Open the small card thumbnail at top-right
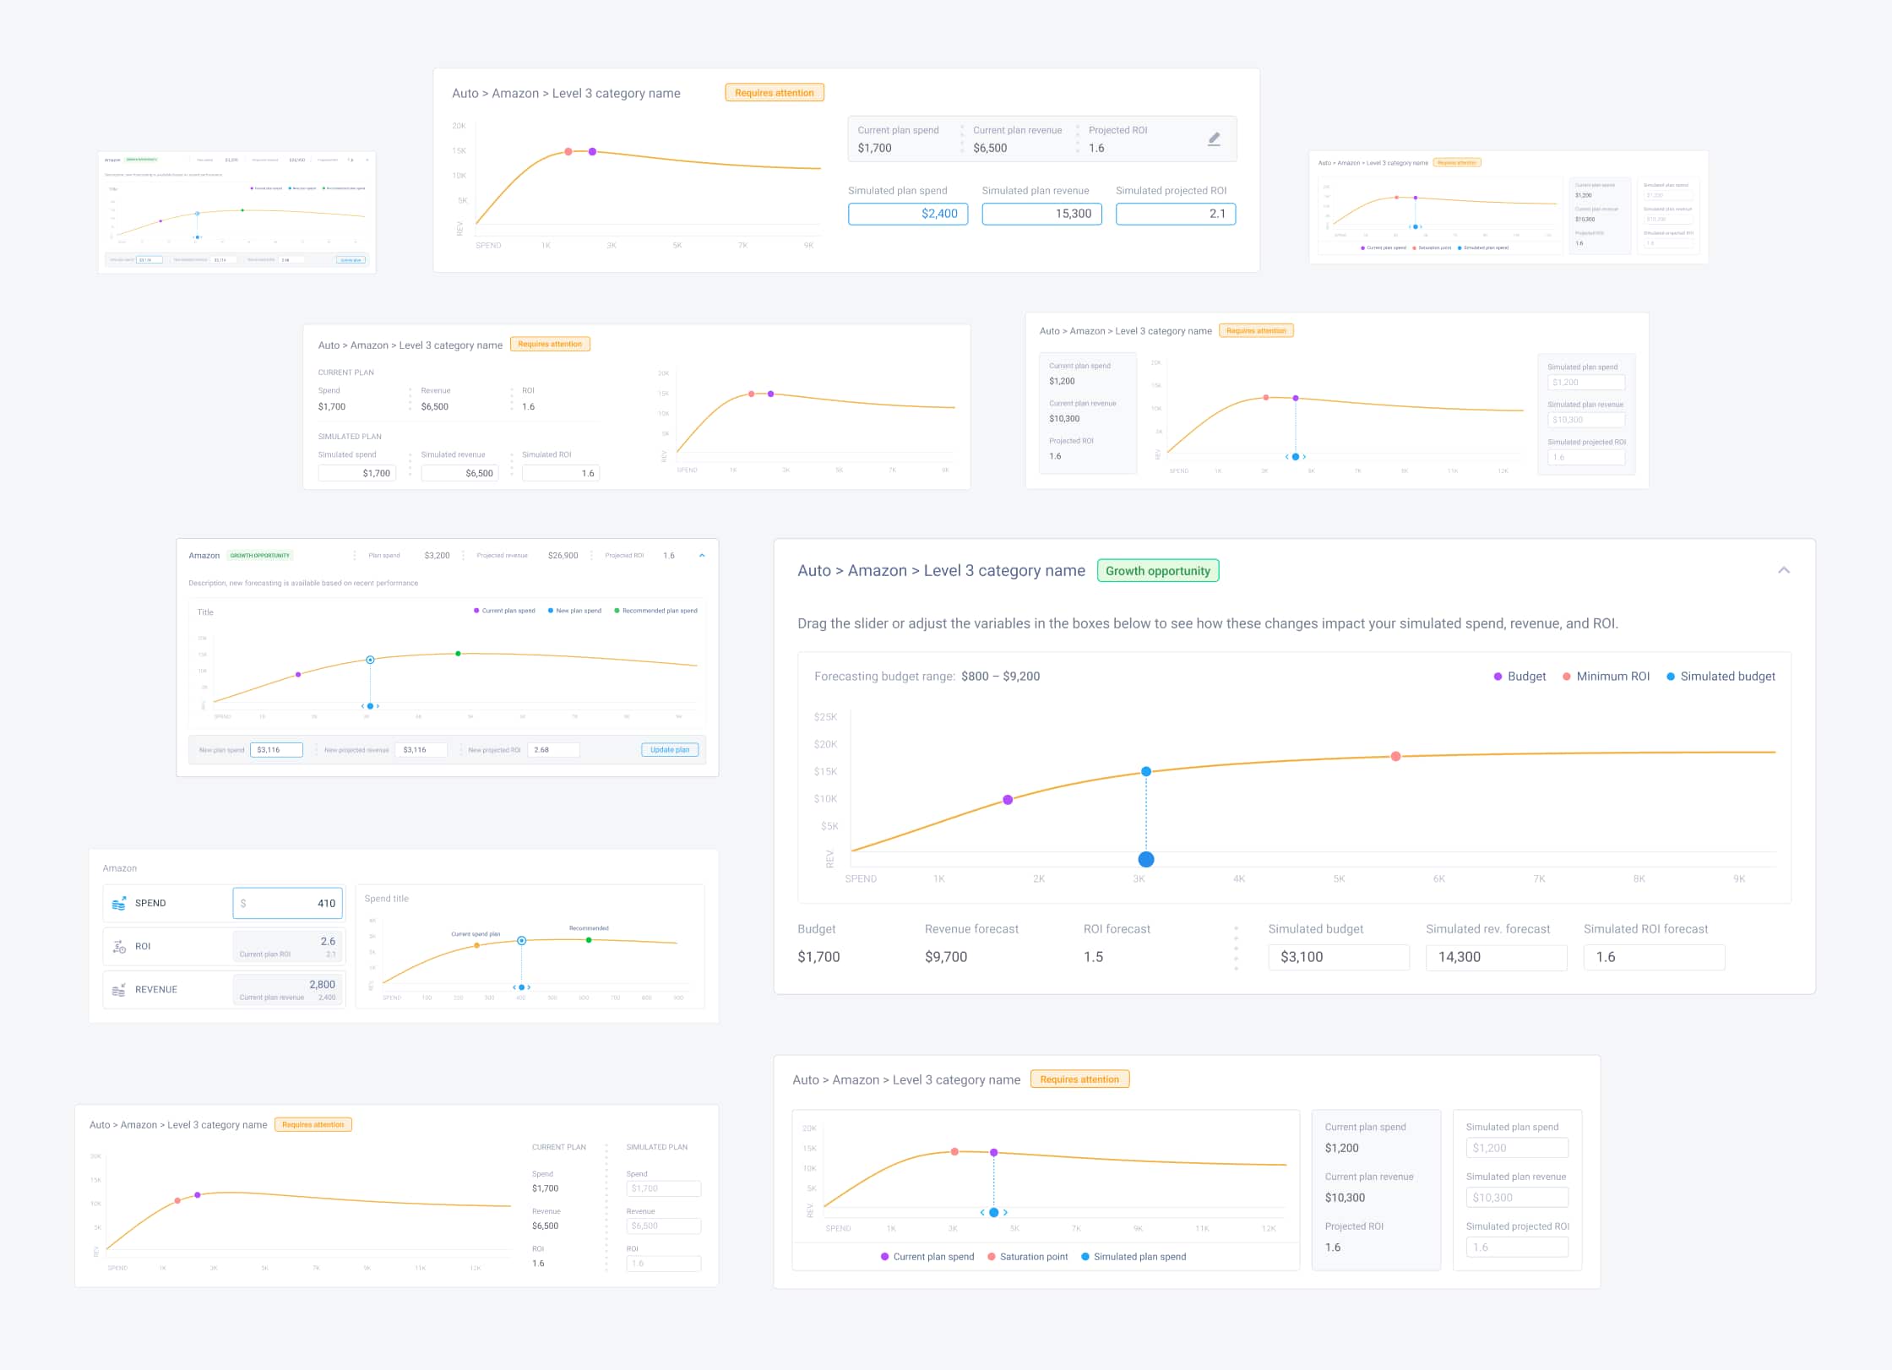Screen dimensions: 1892x1370 1509,207
